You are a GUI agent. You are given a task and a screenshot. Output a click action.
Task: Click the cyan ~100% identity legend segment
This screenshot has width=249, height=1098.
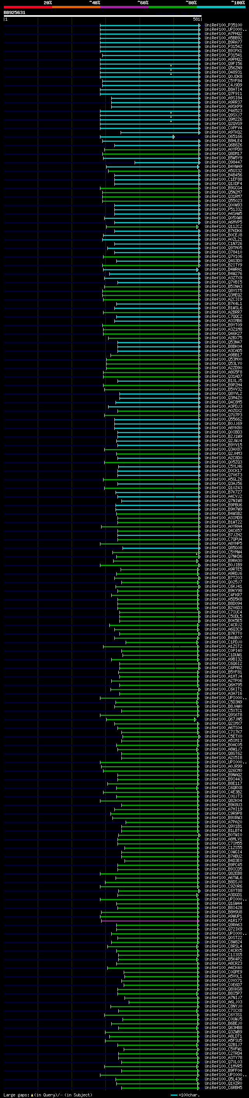point(221,7)
